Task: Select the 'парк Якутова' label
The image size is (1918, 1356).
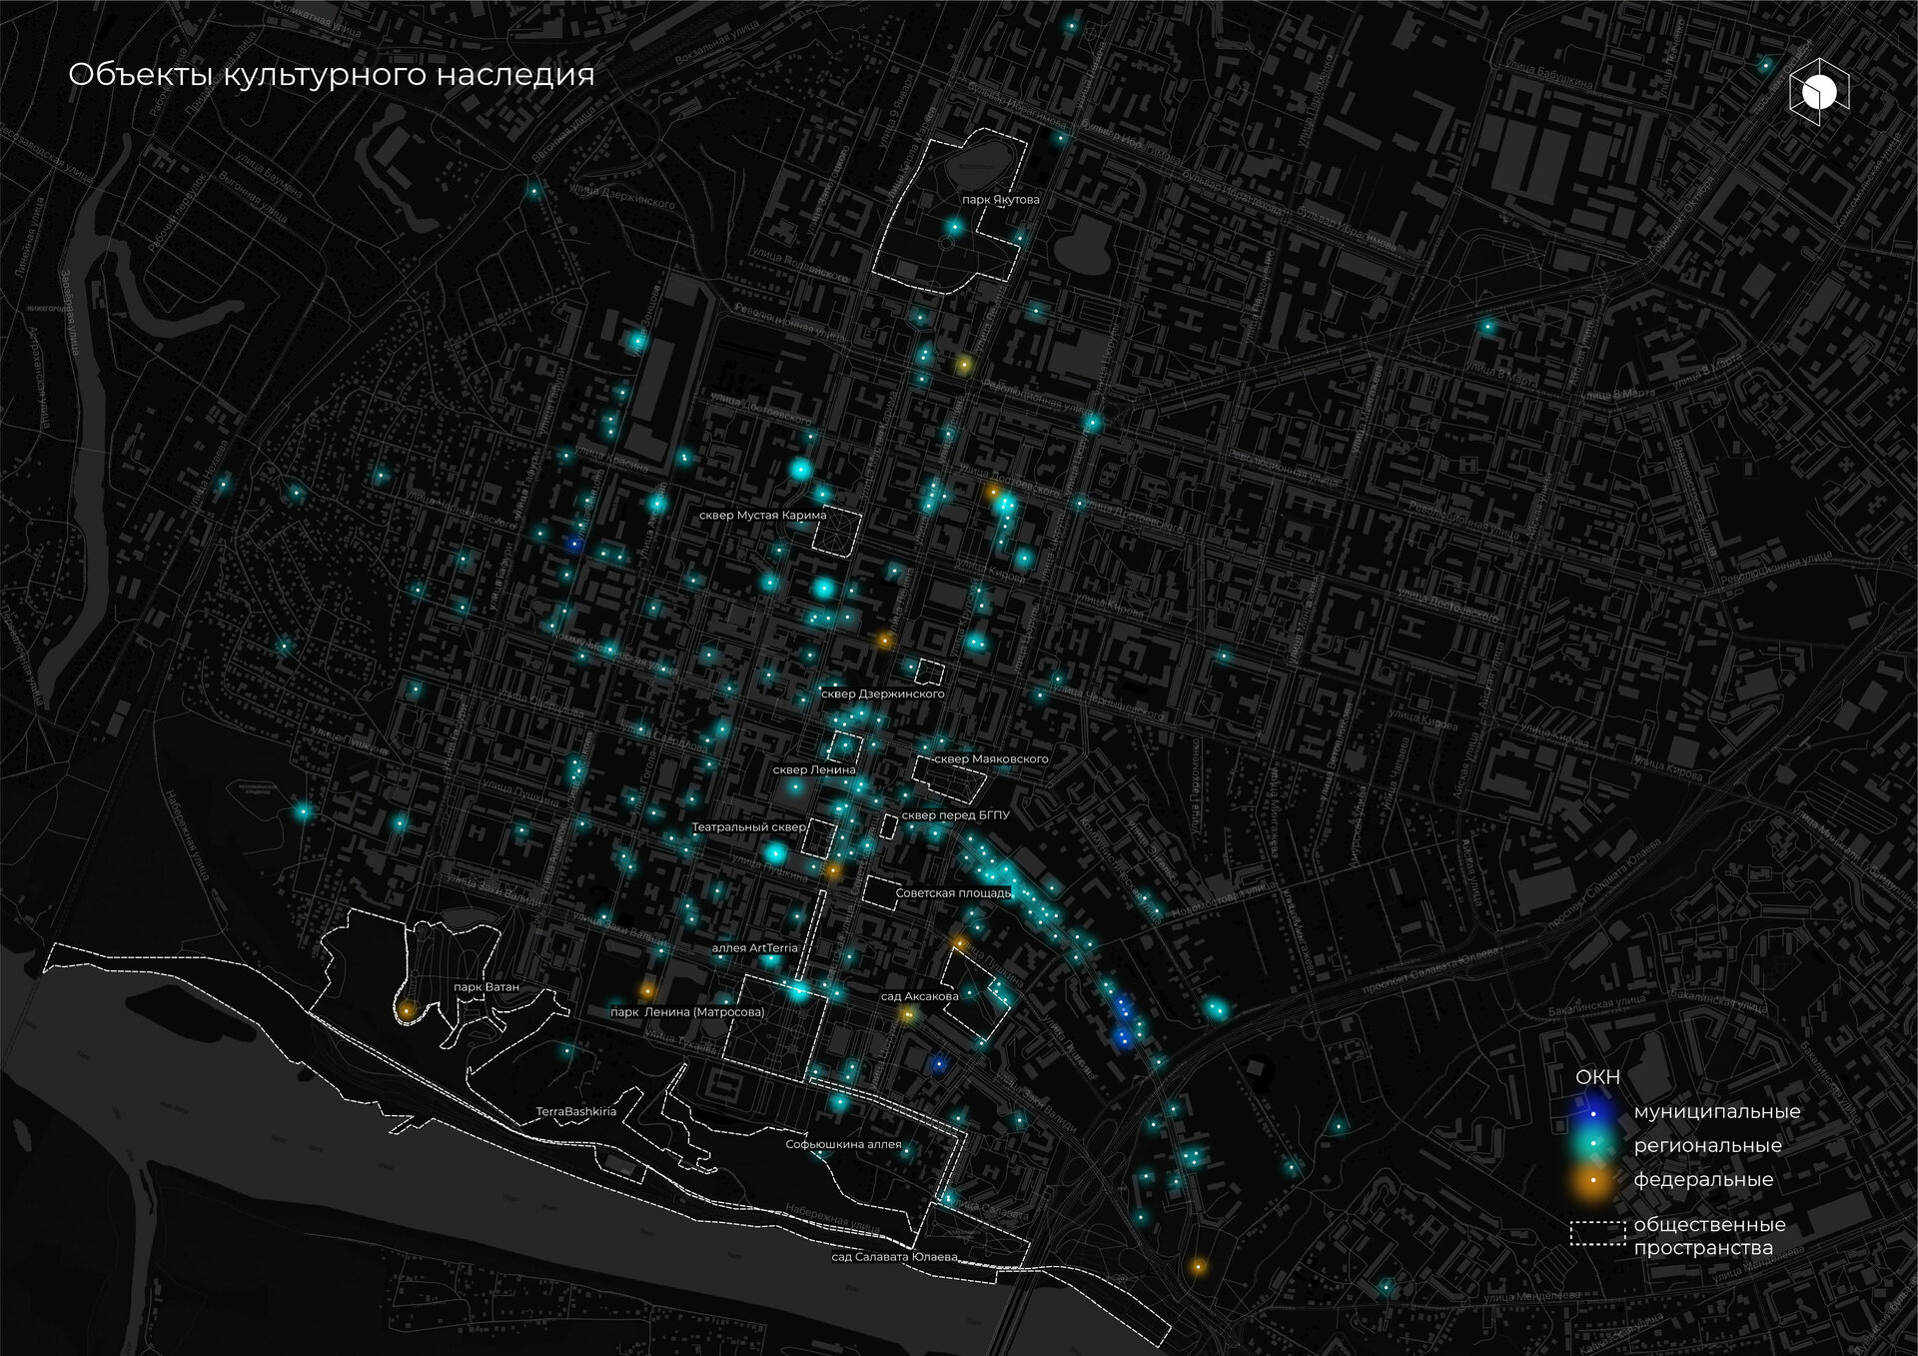Action: [x=1000, y=200]
